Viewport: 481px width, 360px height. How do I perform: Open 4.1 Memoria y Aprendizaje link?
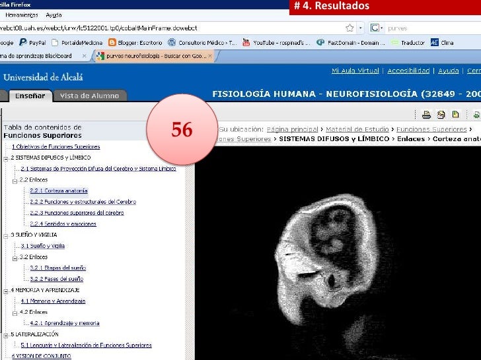(x=53, y=301)
